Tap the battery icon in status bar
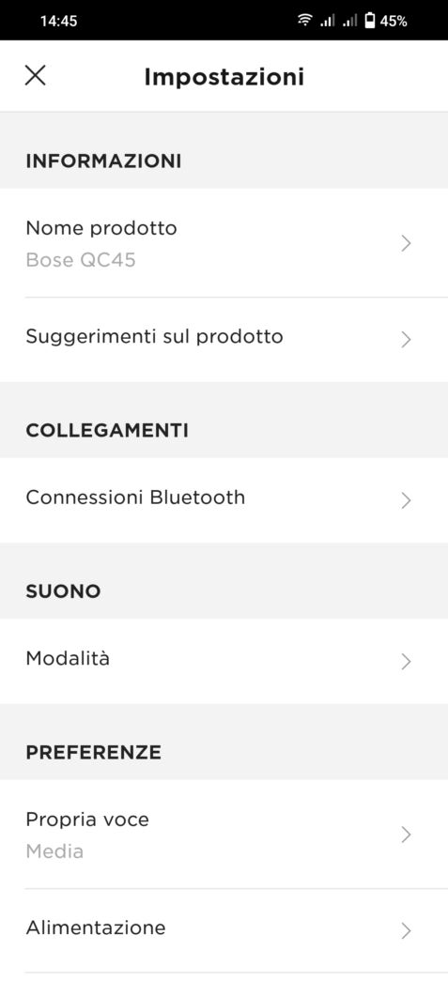The height and width of the screenshot is (996, 448). [370, 21]
